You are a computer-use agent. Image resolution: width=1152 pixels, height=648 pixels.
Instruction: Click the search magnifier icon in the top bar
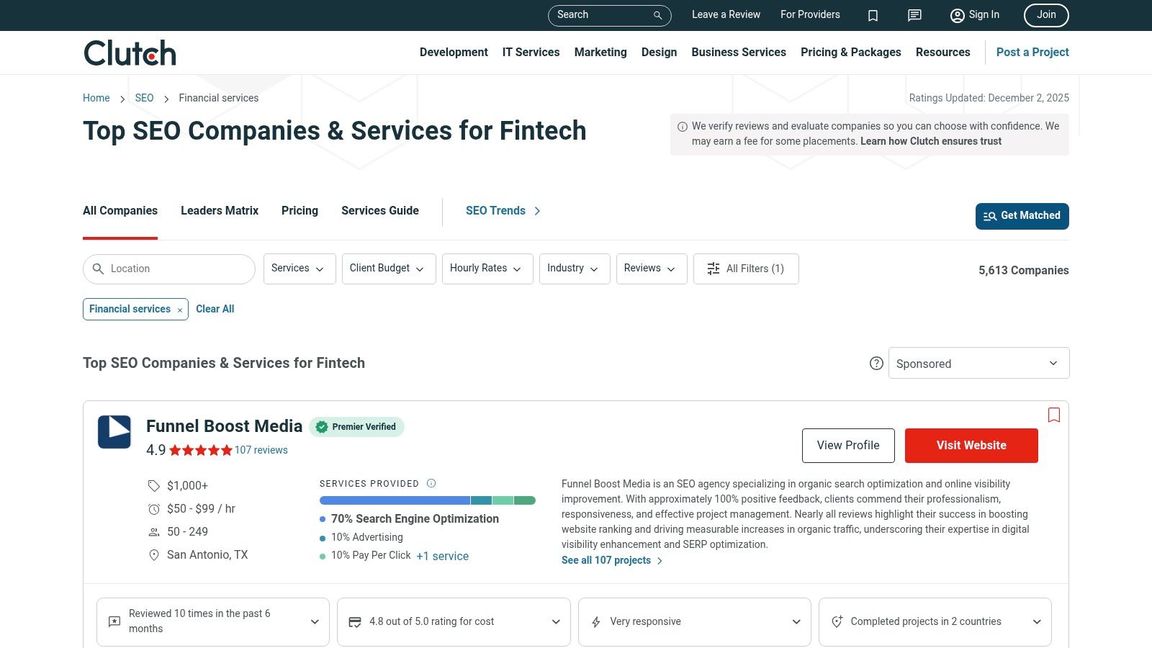coord(657,15)
